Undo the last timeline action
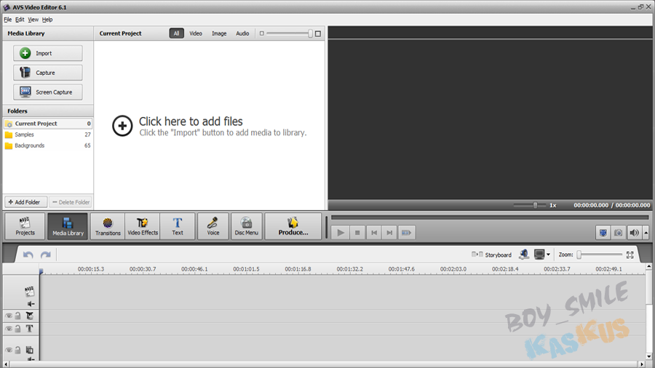The image size is (655, 368). [28, 255]
